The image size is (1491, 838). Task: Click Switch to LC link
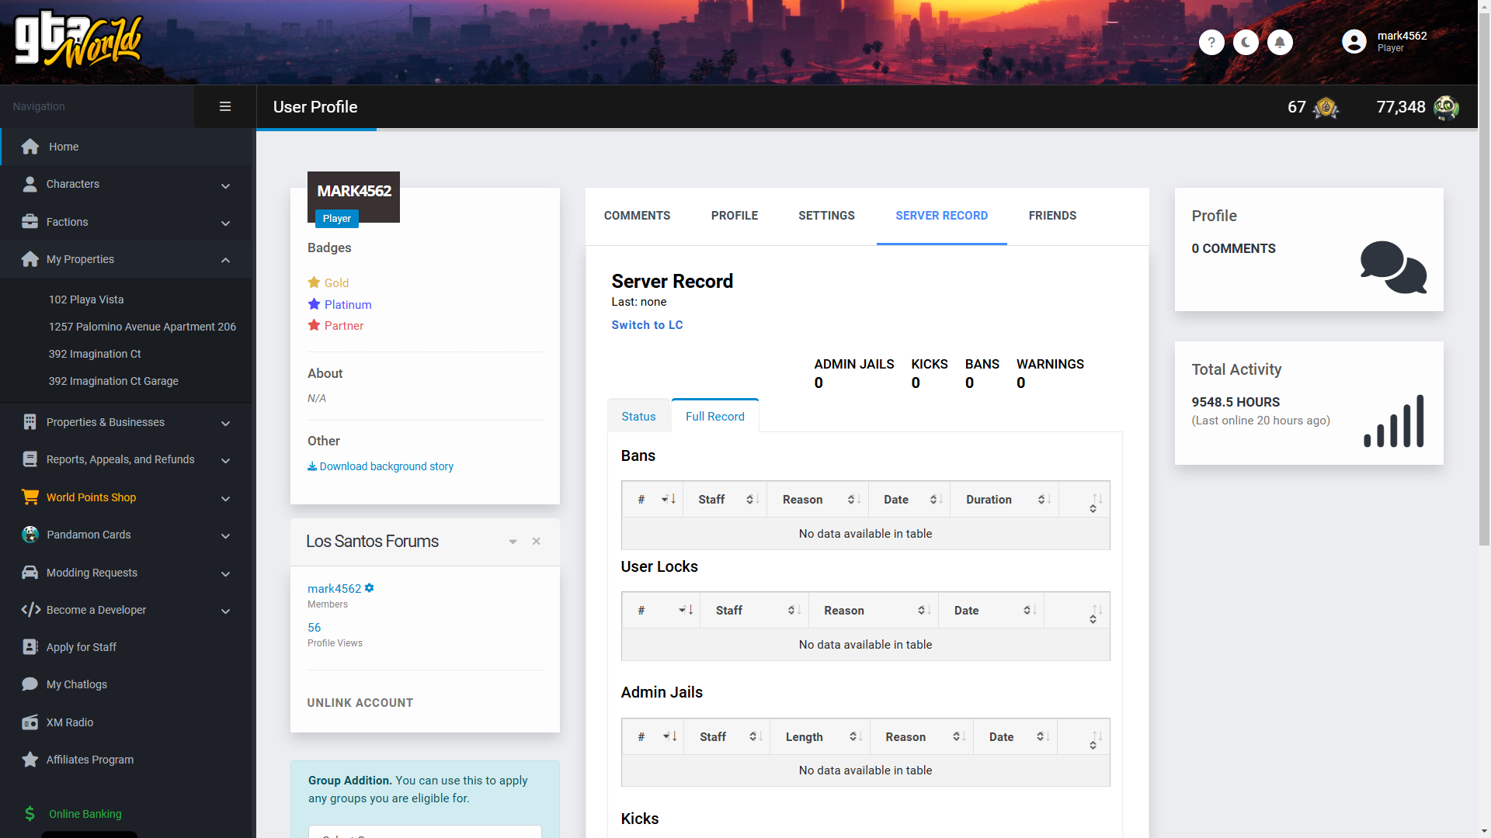point(647,325)
